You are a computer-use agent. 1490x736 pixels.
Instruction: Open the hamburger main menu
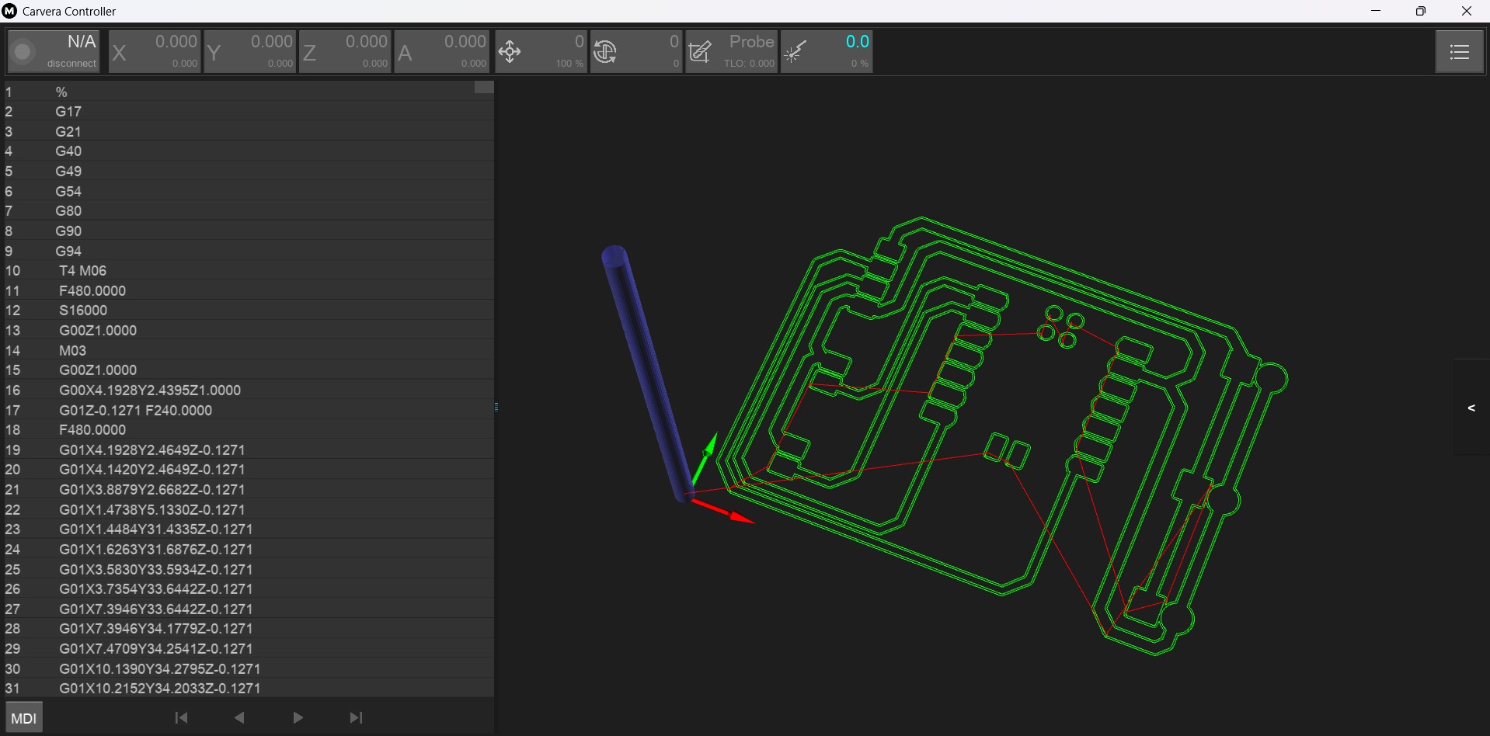(x=1460, y=52)
